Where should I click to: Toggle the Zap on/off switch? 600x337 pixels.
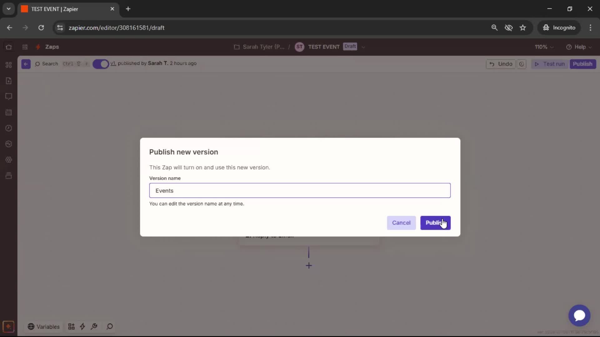click(101, 64)
